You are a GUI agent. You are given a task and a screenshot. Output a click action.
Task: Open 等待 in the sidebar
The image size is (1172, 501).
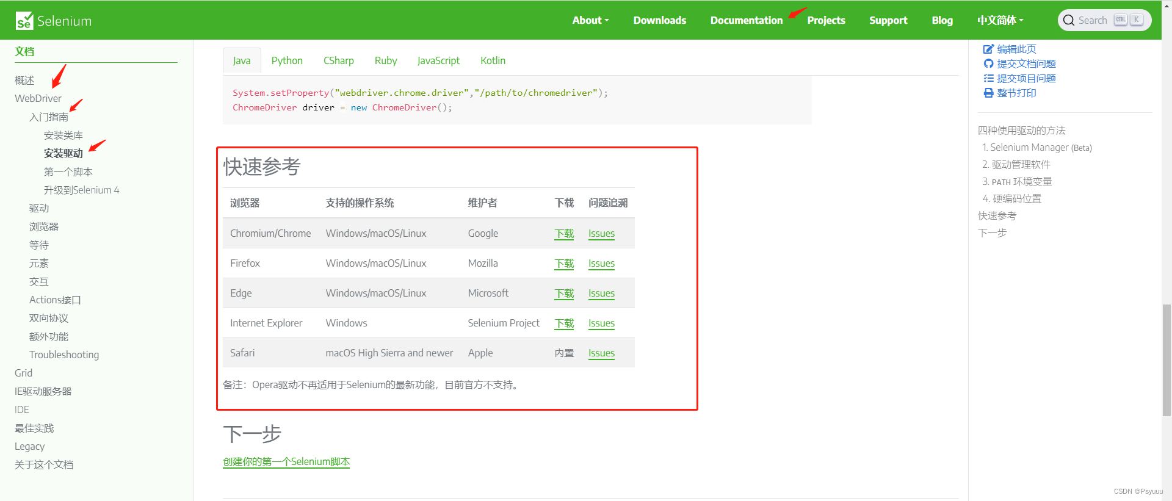(39, 245)
